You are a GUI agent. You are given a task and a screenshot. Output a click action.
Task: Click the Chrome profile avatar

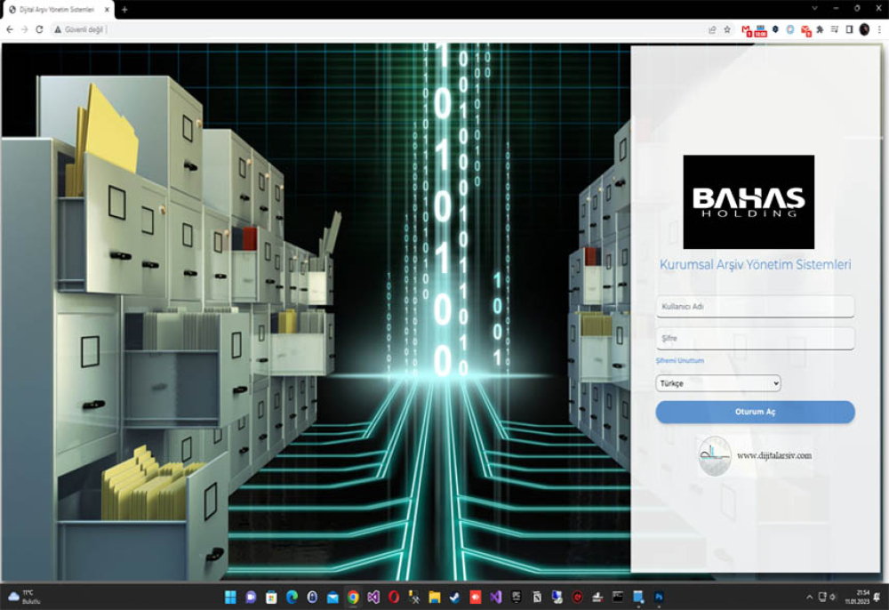click(x=864, y=29)
